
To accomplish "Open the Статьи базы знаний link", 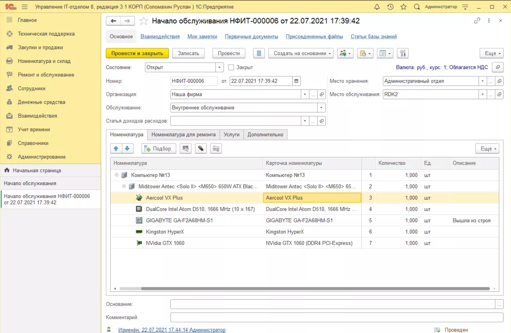I will pyautogui.click(x=374, y=37).
